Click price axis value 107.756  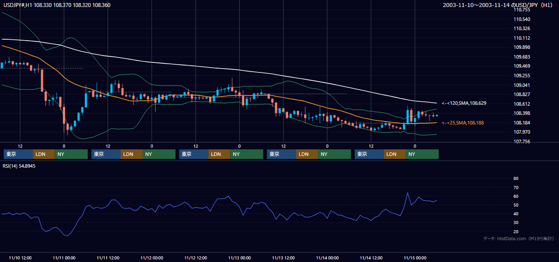pos(521,141)
